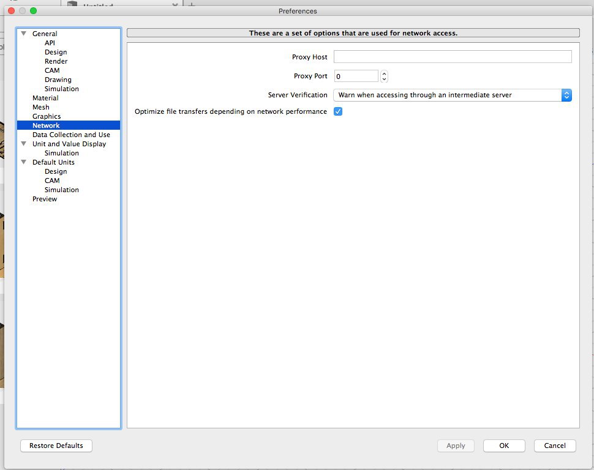
Task: Collapse the Default Units section
Action: 24,162
